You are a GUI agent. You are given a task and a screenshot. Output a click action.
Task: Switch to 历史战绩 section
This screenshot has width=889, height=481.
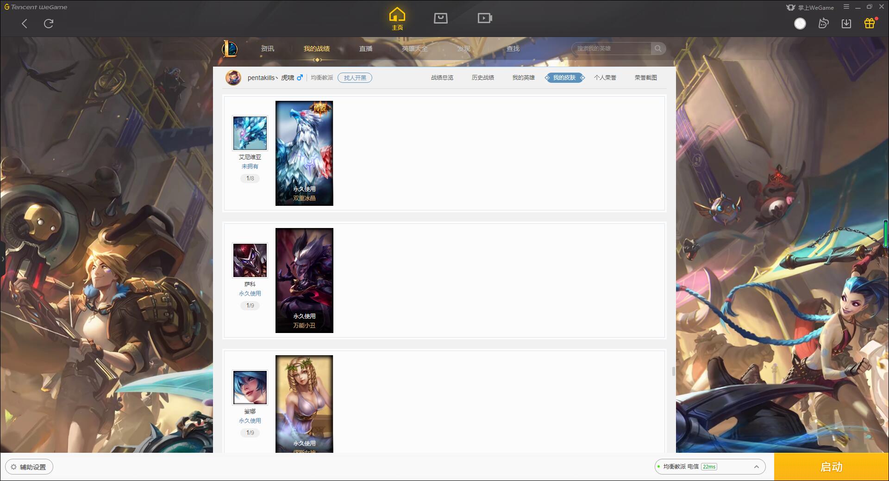click(x=483, y=78)
